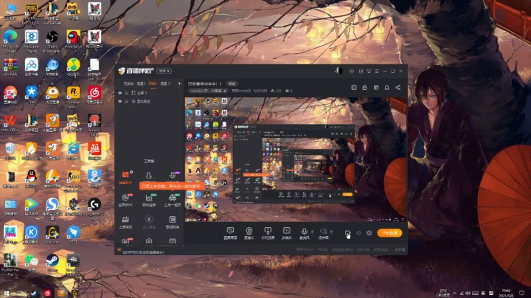This screenshot has height=298, width=531.
Task: Open Rockstar Games launcher shortcut
Action: (73, 97)
